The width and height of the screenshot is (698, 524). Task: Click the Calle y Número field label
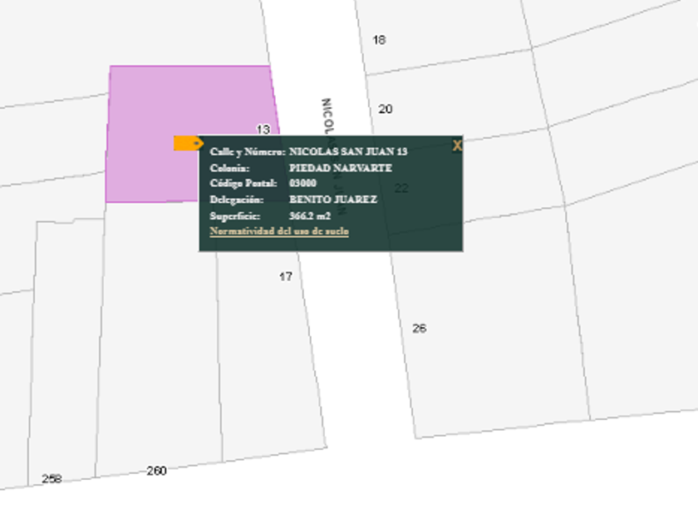point(248,151)
